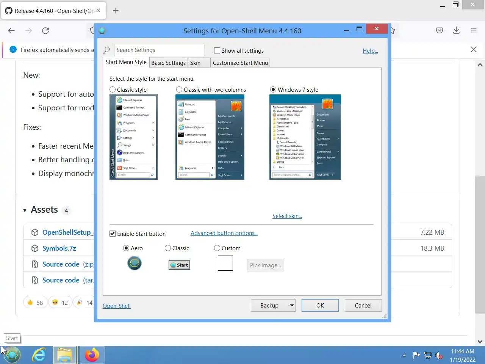Viewport: 485px width, 364px height.
Task: Open Firefox Pocket save icon
Action: (440, 30)
